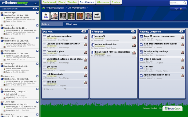Collapse the Activity Stream sidebar arrow

point(36,3)
